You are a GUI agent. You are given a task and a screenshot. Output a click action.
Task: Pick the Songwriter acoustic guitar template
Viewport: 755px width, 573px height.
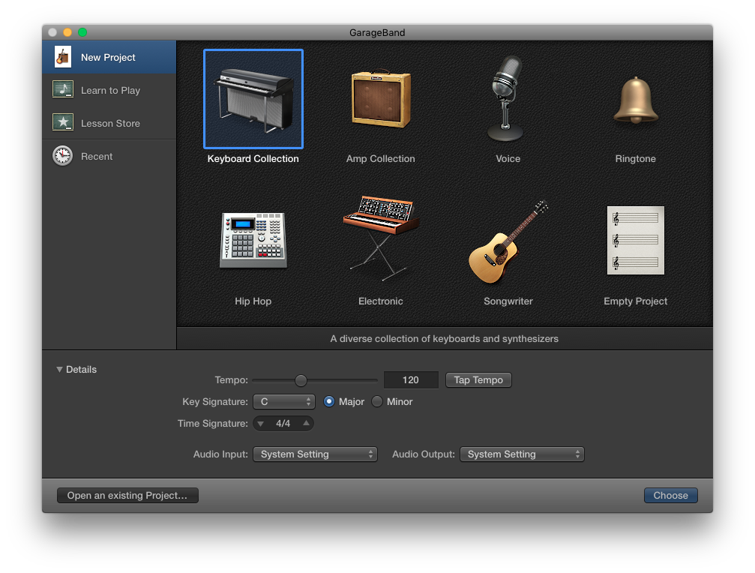508,240
